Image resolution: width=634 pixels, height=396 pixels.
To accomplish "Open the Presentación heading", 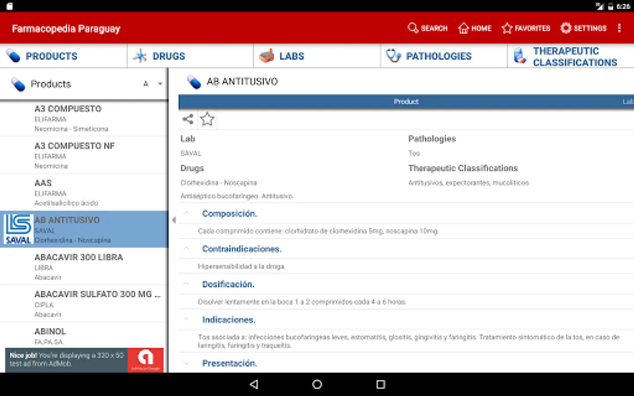I will tap(229, 363).
